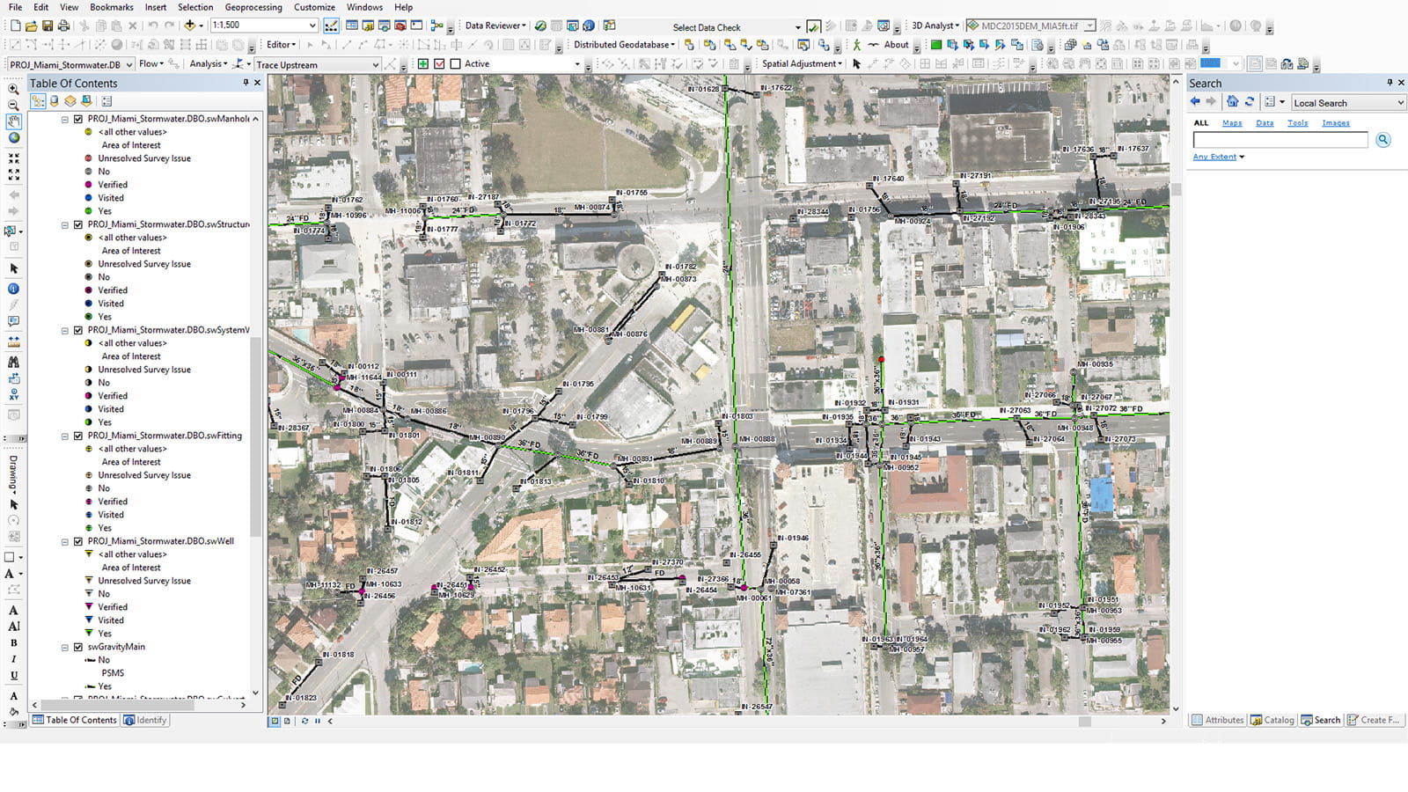Open the Geoprocessing menu
The width and height of the screenshot is (1408, 792).
(x=253, y=7)
